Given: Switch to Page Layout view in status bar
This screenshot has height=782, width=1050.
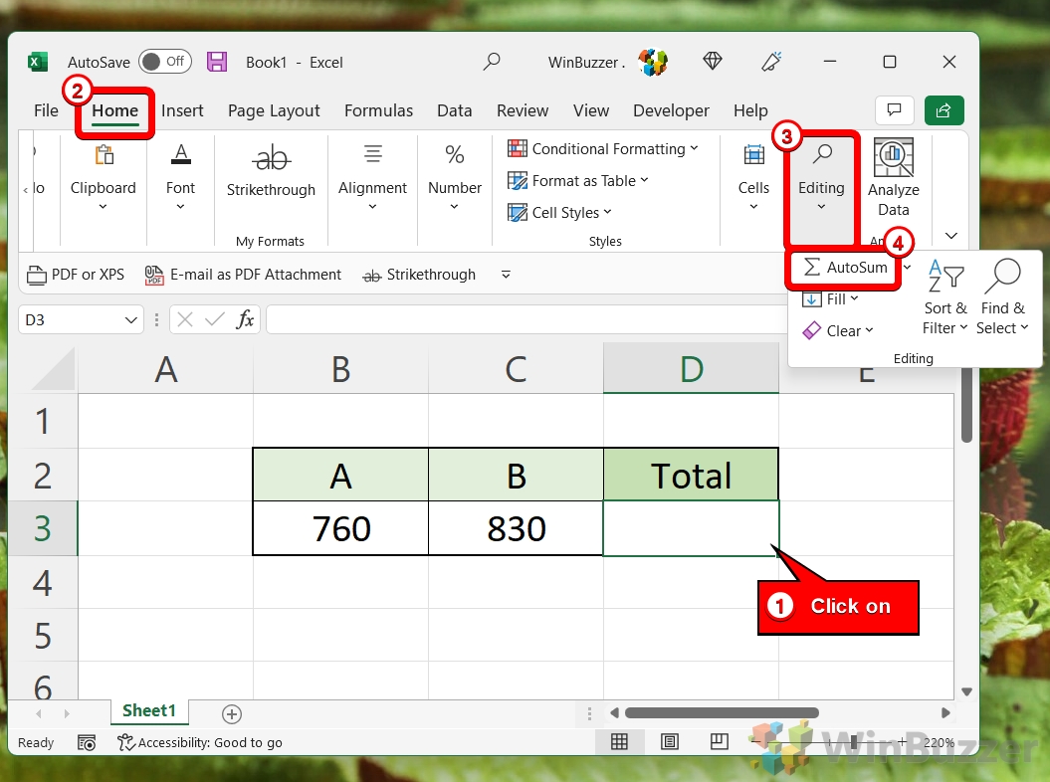Looking at the screenshot, I should (669, 742).
